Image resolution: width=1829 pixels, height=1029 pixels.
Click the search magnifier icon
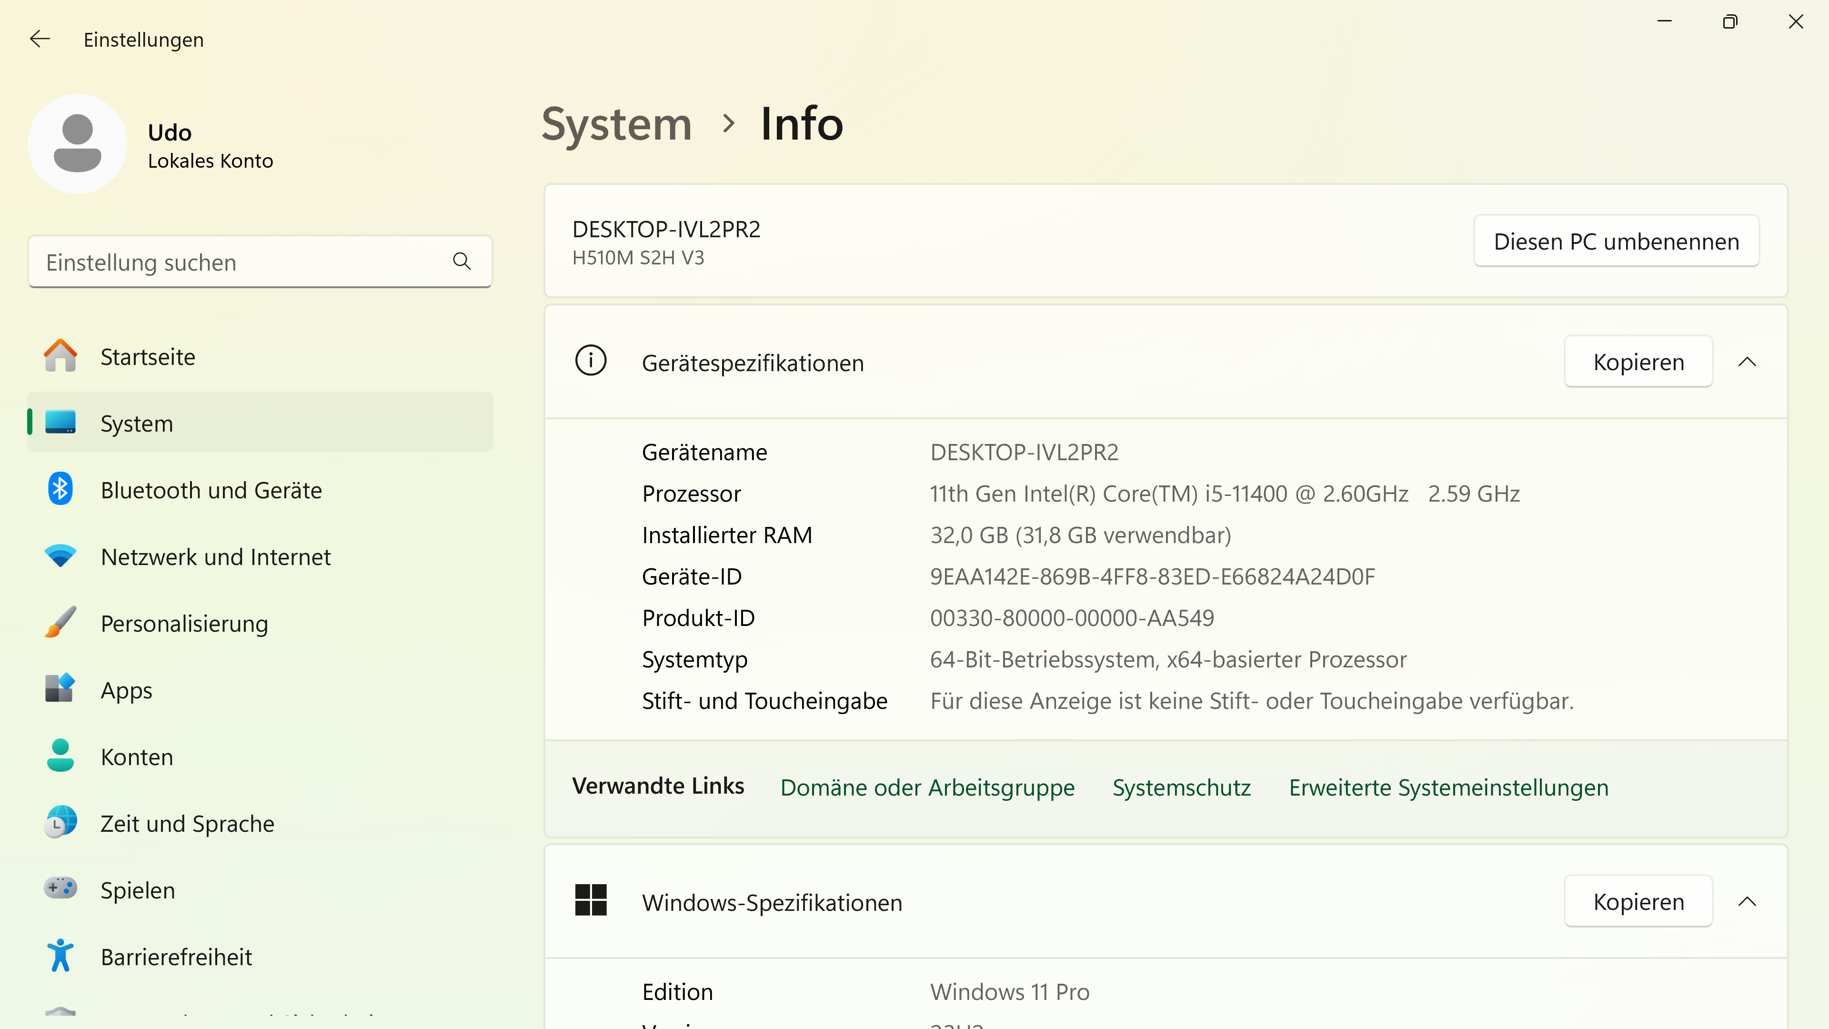click(x=462, y=262)
